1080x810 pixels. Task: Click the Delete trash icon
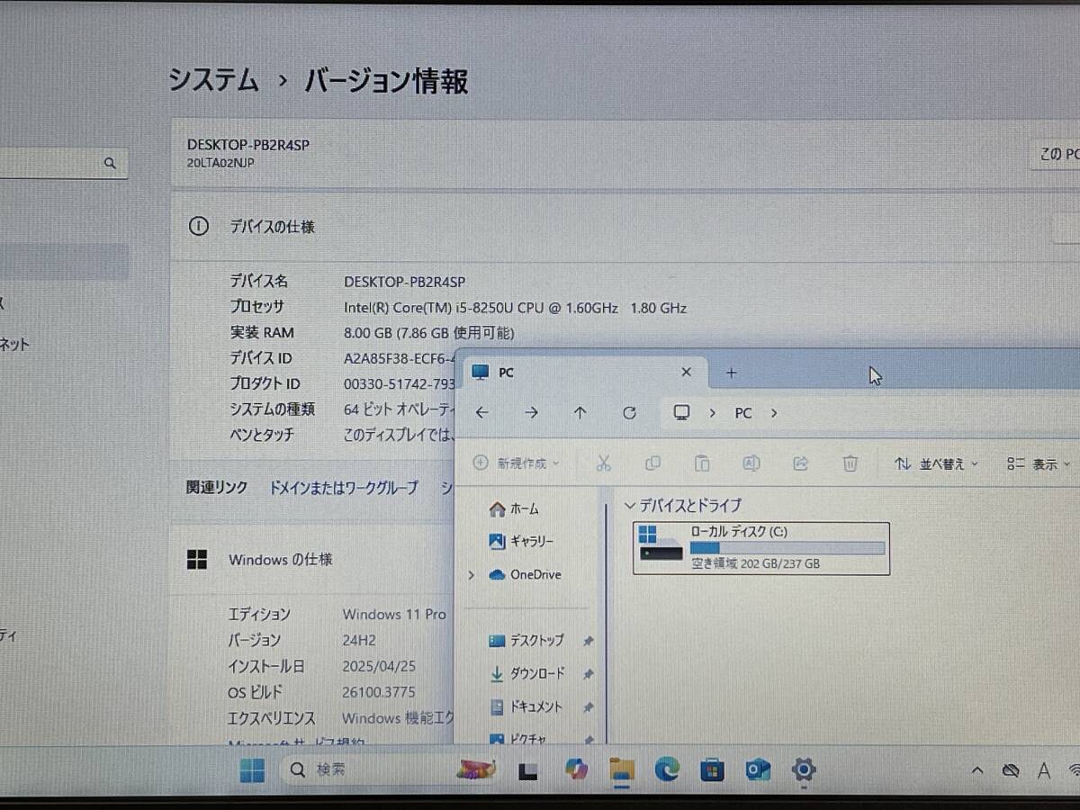[x=850, y=463]
